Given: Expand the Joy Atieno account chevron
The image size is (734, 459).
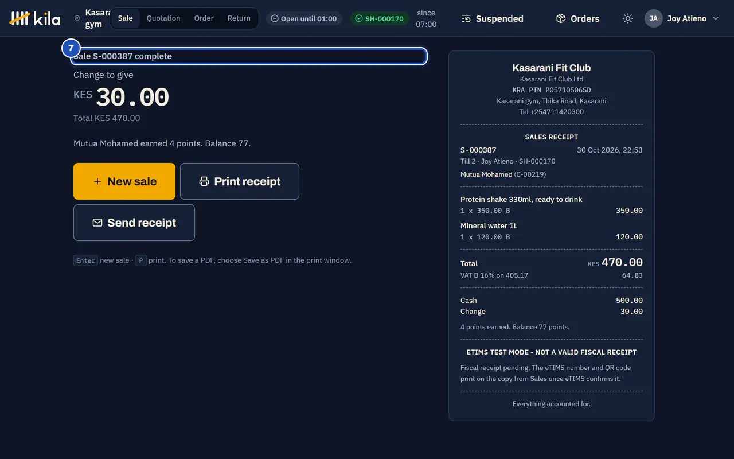Looking at the screenshot, I should [716, 18].
